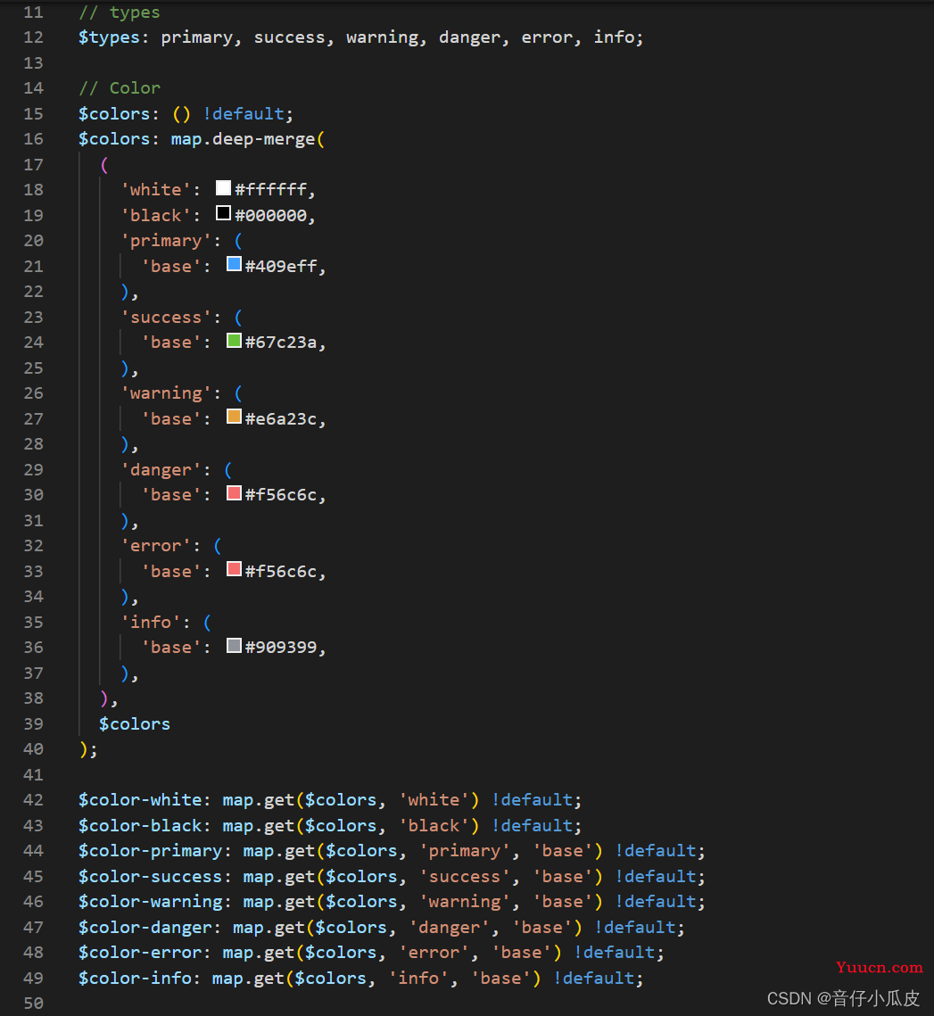The image size is (934, 1016).
Task: Click the #67c23a hex value
Action: pyautogui.click(x=281, y=343)
